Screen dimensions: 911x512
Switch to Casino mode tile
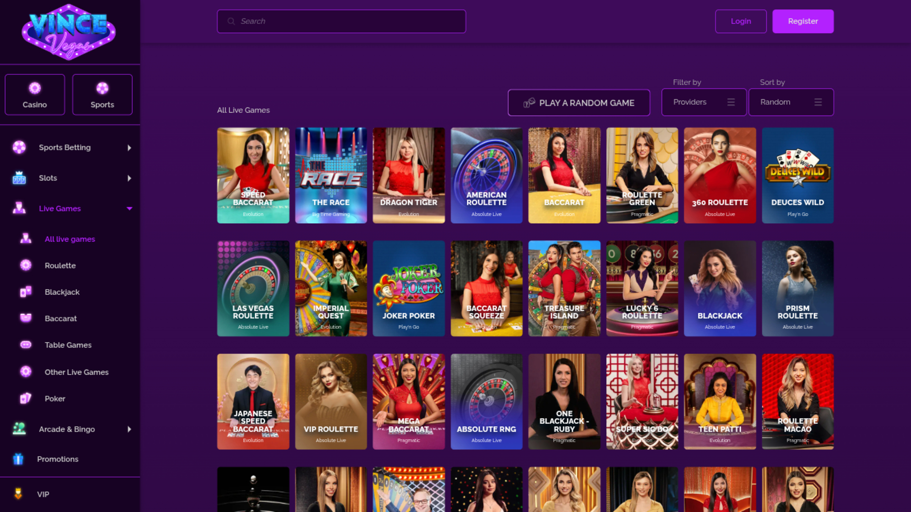coord(34,94)
